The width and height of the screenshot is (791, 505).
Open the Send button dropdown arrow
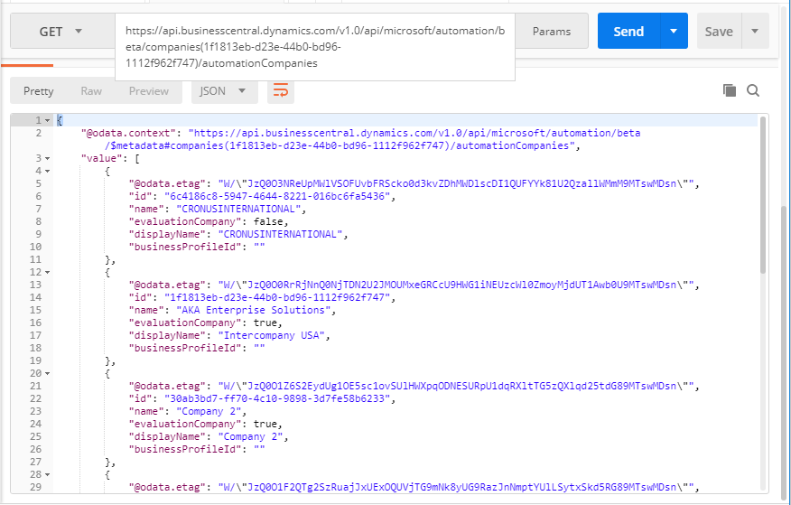pyautogui.click(x=674, y=31)
